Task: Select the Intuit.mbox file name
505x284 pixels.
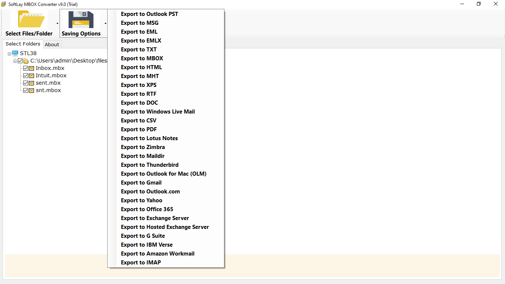Action: click(51, 75)
